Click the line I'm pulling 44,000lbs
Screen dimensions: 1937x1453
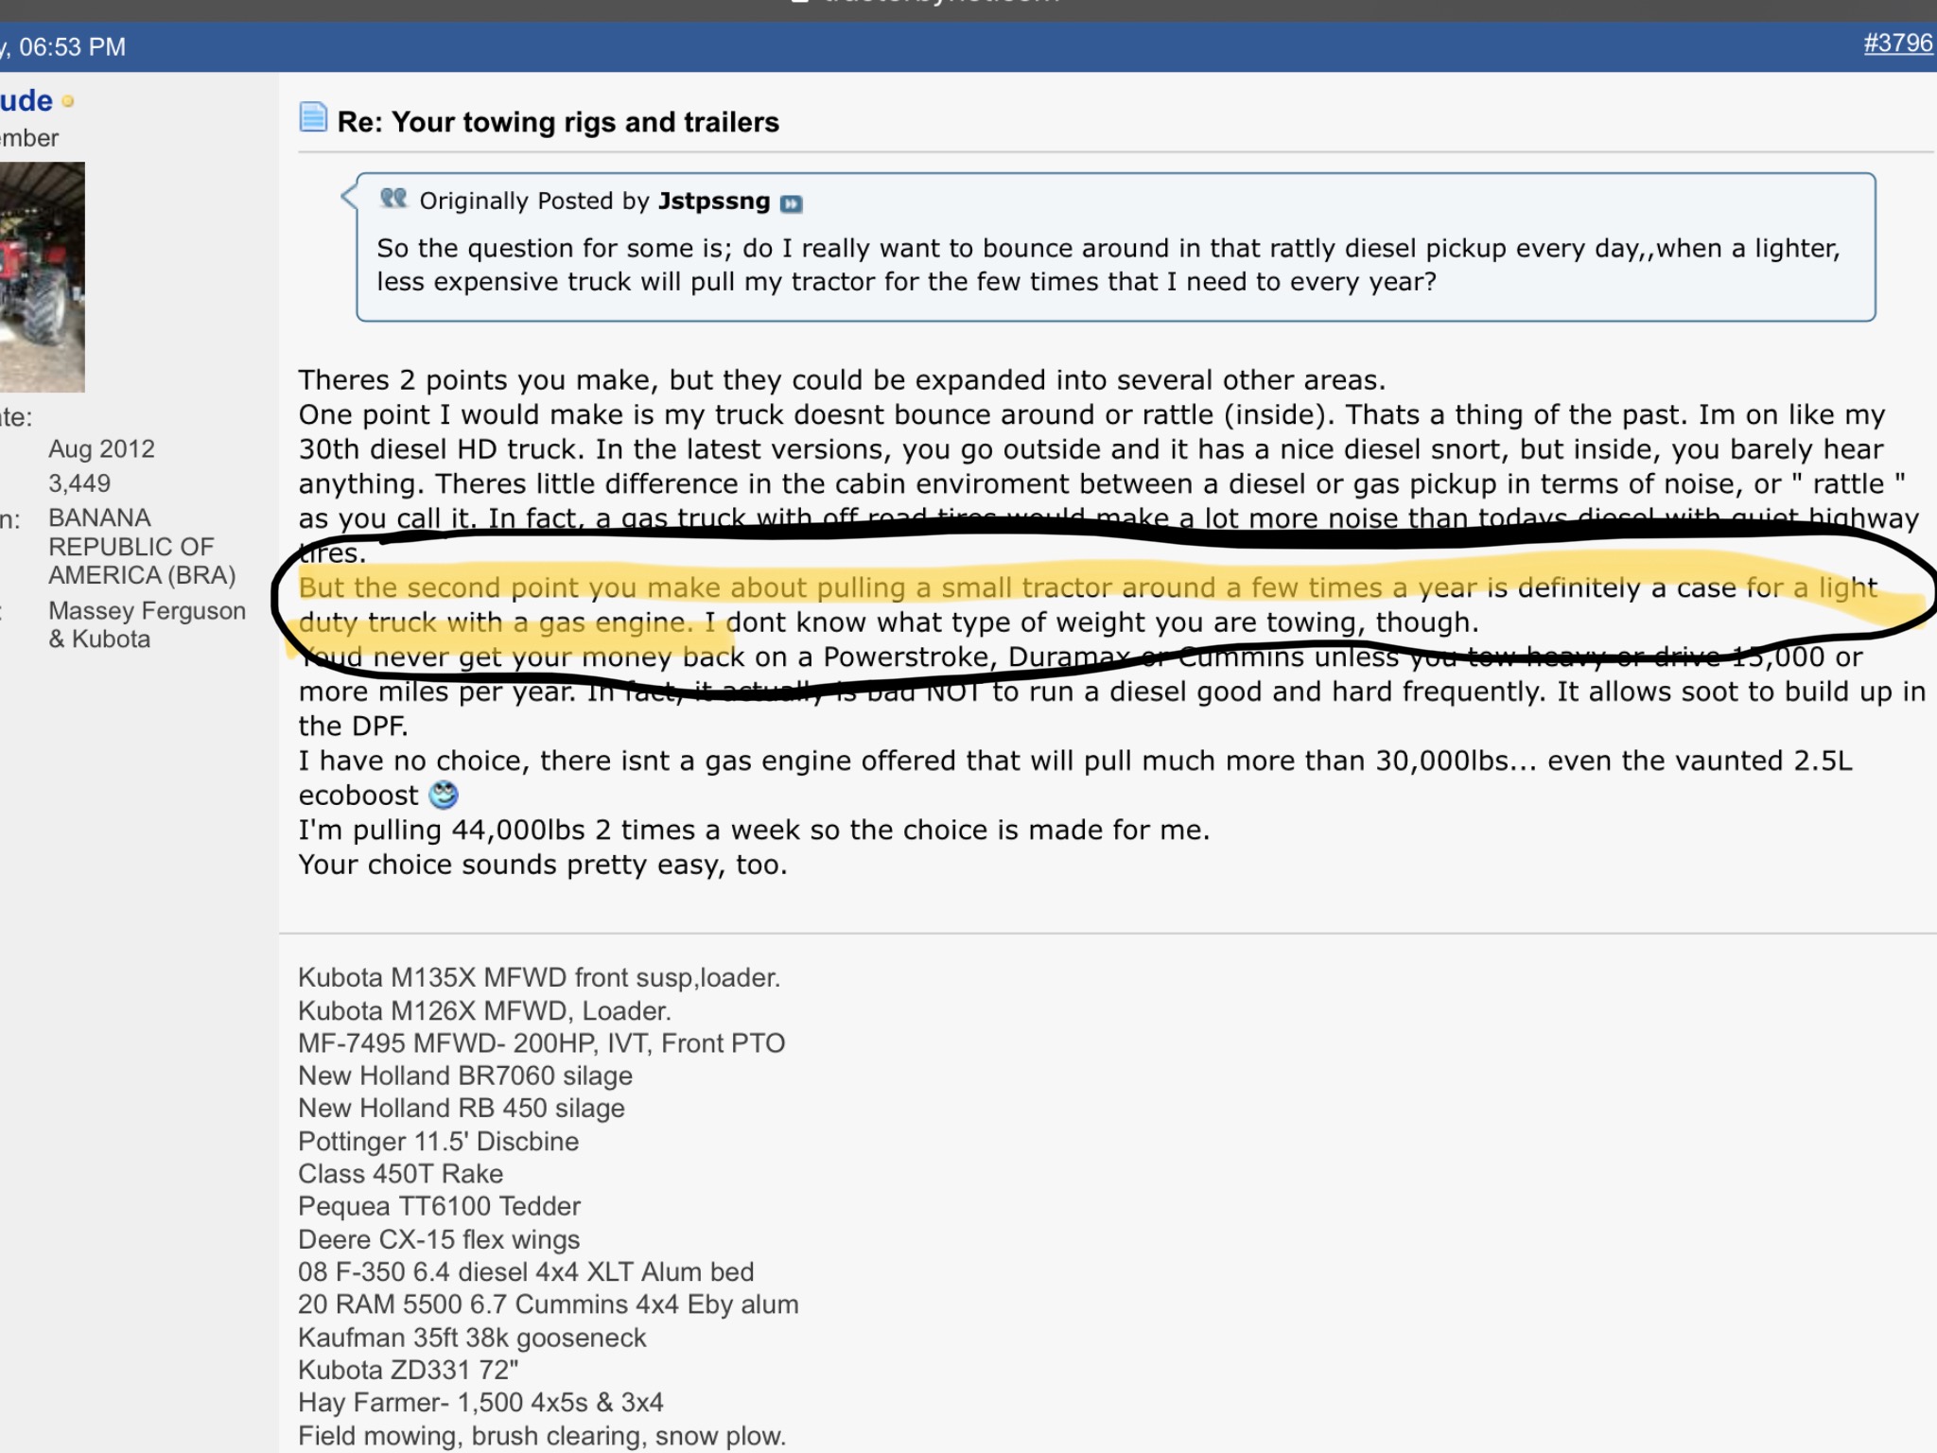click(x=754, y=830)
